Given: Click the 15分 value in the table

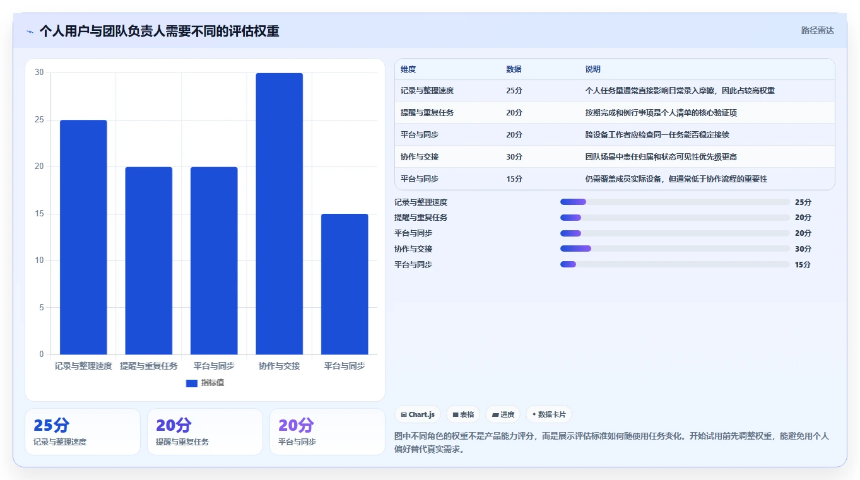Looking at the screenshot, I should [x=514, y=179].
